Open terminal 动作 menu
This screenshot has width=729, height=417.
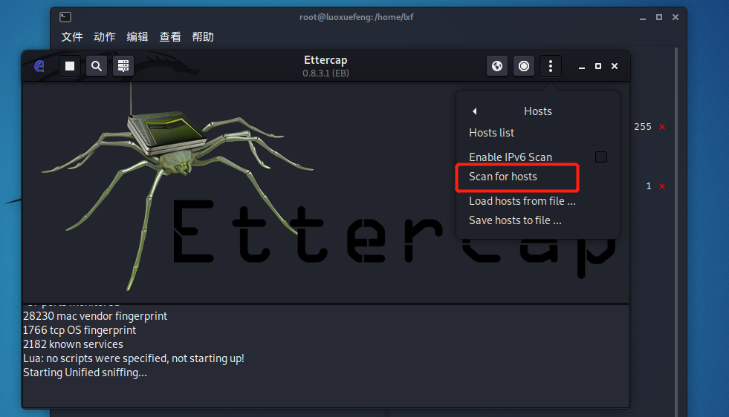(x=105, y=36)
